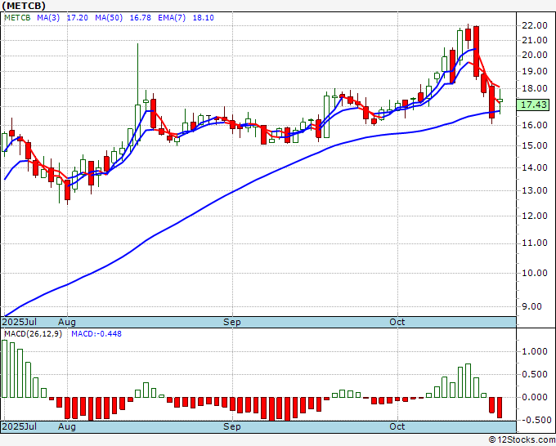The image size is (556, 446).
Task: Click the MA(3) legend label
Action: [48, 18]
